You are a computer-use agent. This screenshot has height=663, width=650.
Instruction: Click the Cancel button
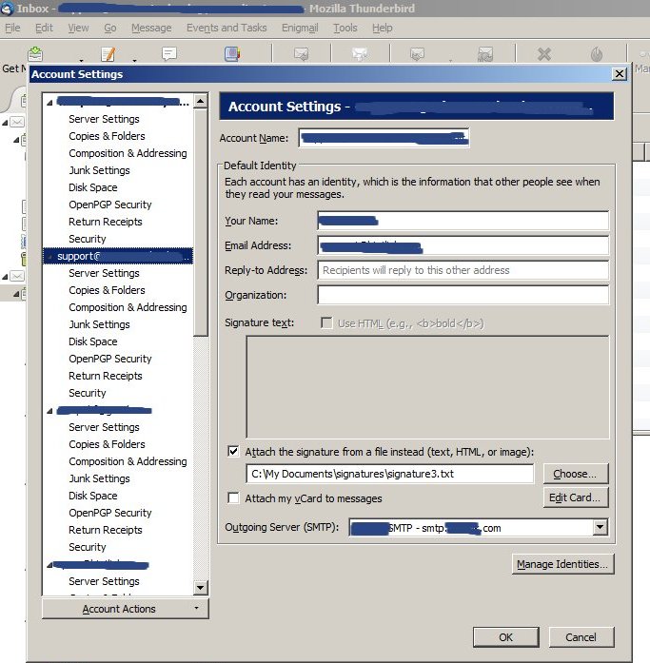coord(581,636)
